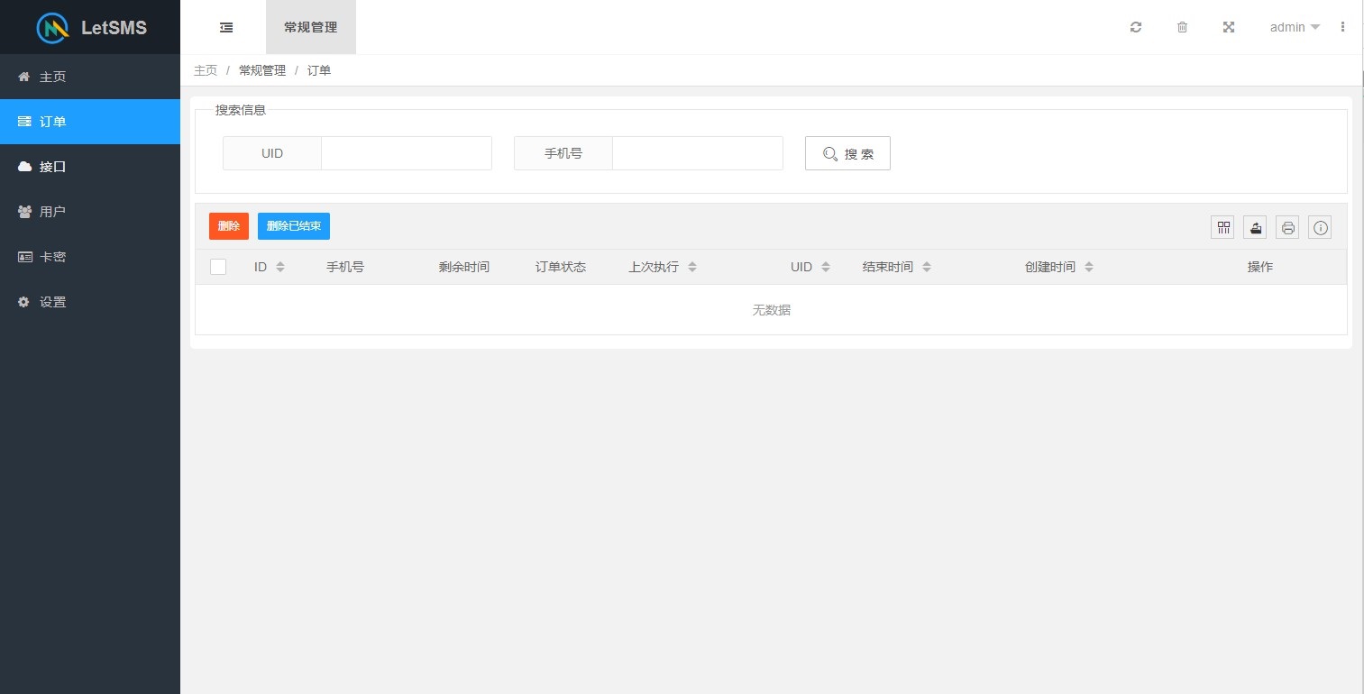Collapse the sidebar with the hamburger icon
The height and width of the screenshot is (694, 1364).
[x=225, y=27]
